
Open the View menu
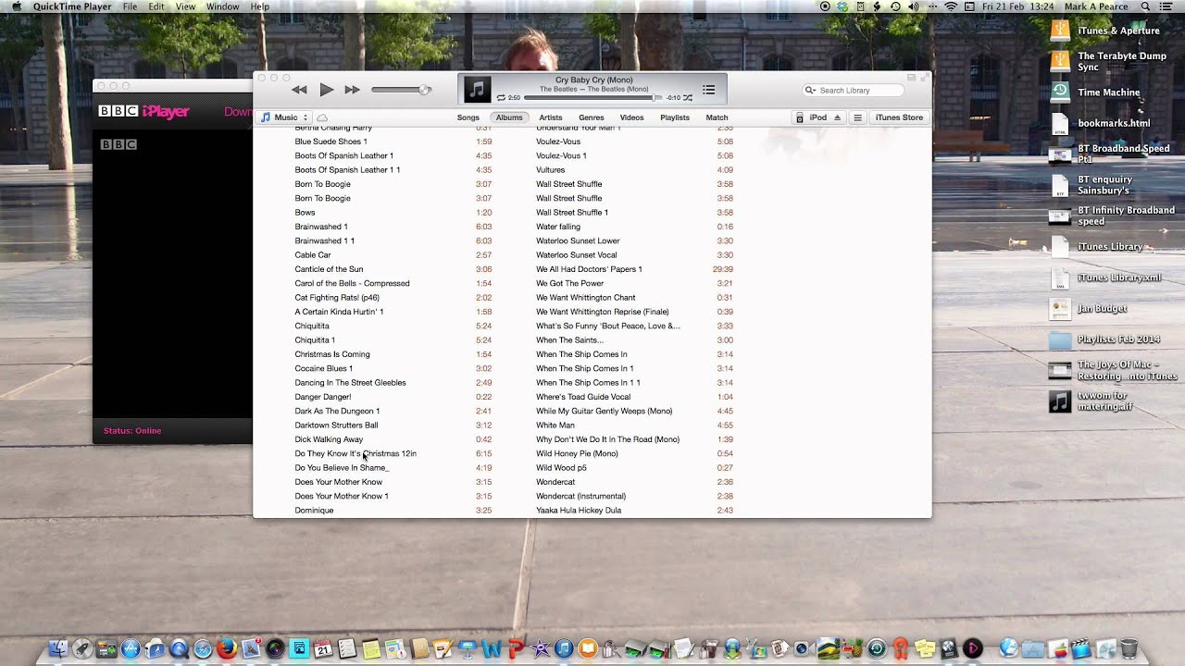tap(185, 6)
